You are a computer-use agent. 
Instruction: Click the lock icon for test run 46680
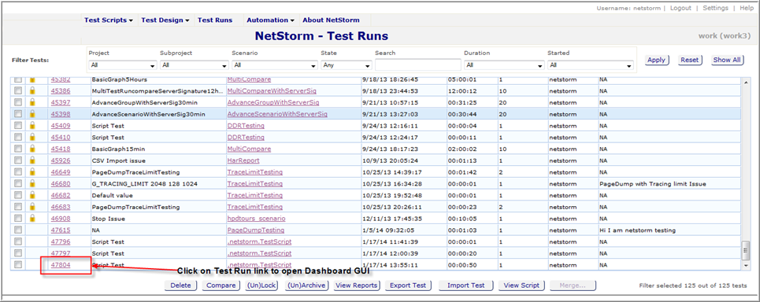33,183
